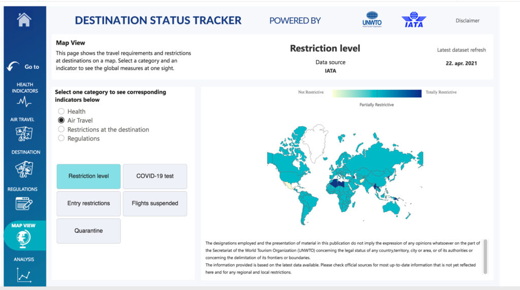The image size is (520, 290).
Task: Click the 'Data source' label
Action: click(330, 62)
